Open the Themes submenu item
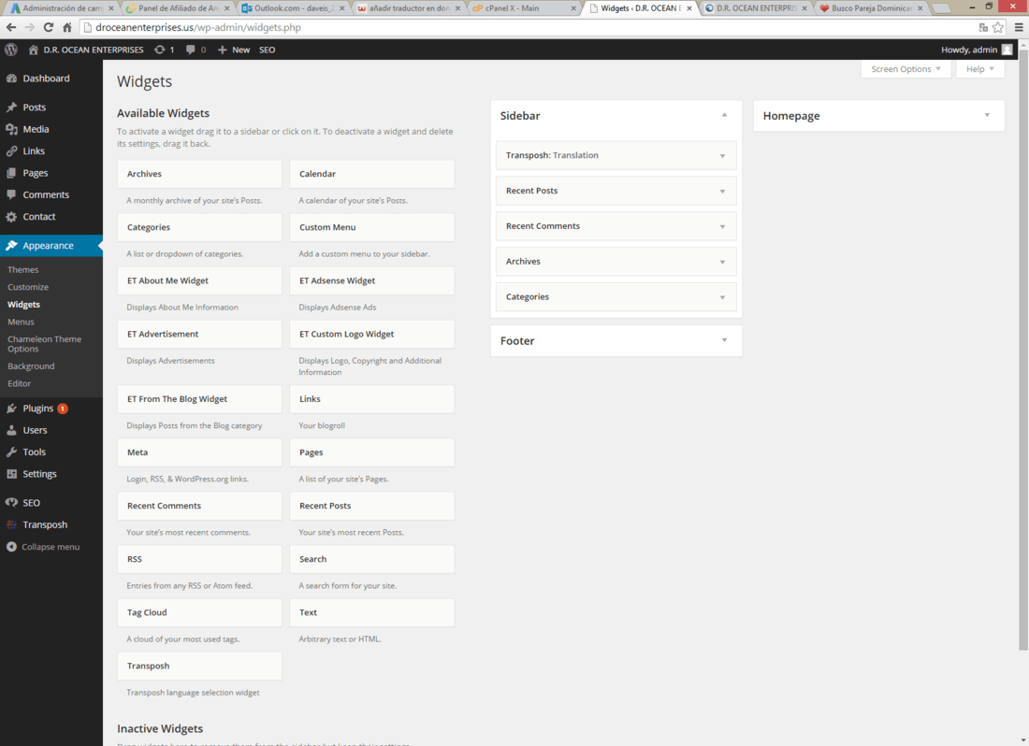Image resolution: width=1029 pixels, height=746 pixels. (x=23, y=269)
